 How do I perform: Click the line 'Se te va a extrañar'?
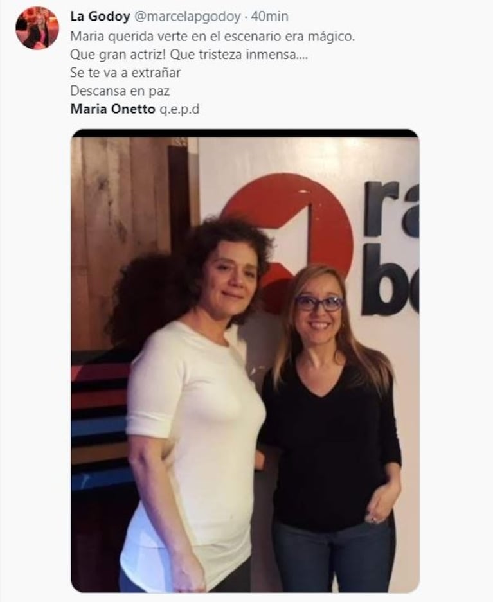125,73
